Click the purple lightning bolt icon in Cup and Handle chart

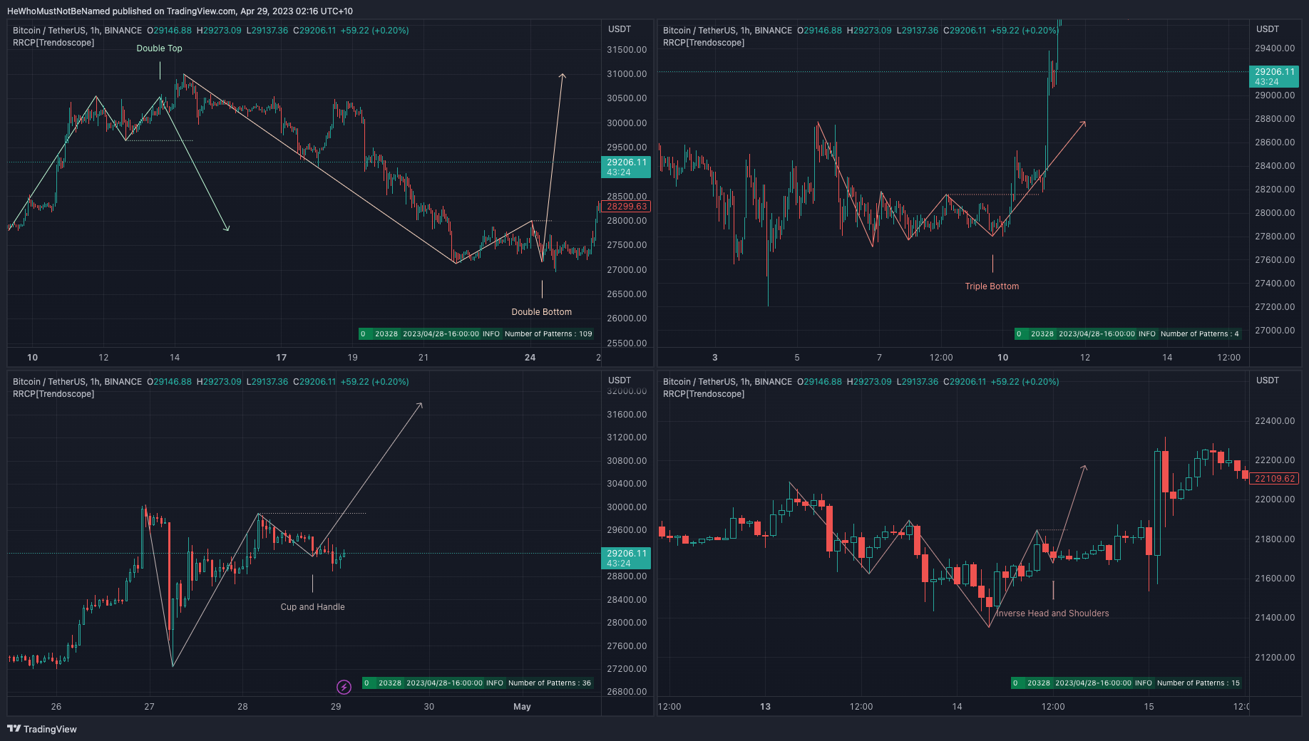(344, 687)
